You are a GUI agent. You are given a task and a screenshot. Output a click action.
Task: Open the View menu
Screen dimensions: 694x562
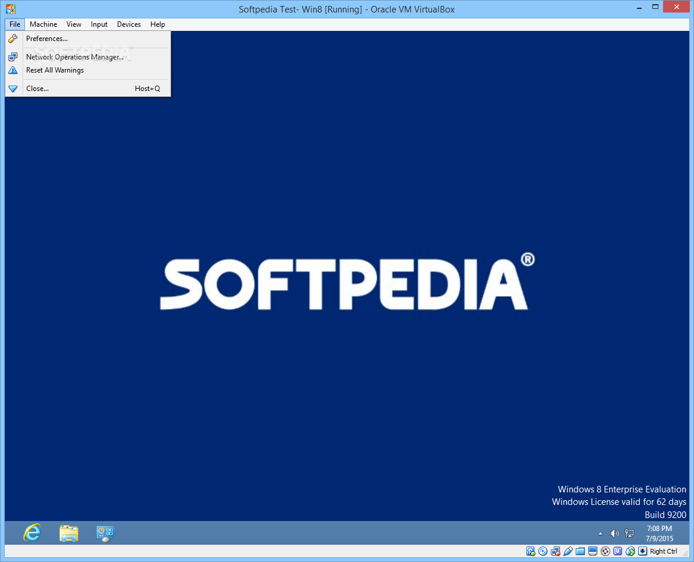tap(74, 24)
